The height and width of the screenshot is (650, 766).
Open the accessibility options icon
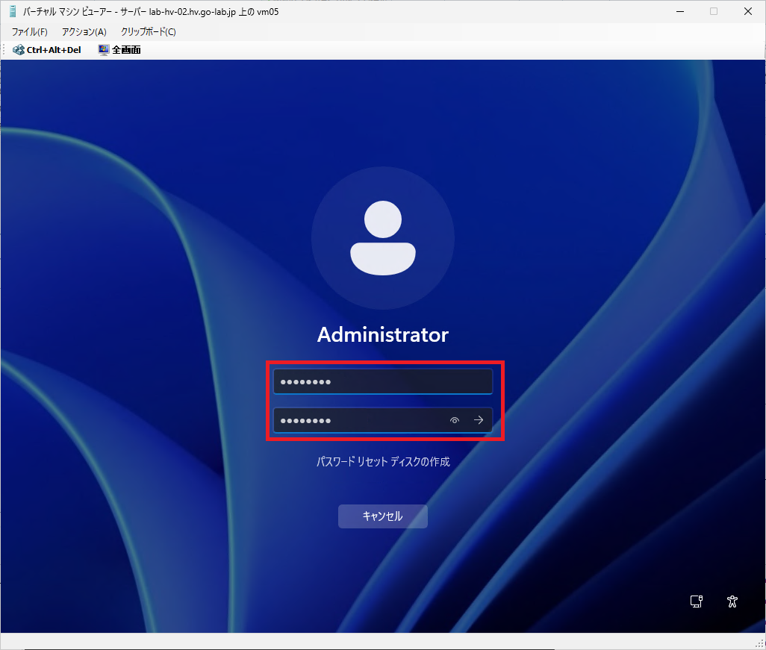click(732, 601)
